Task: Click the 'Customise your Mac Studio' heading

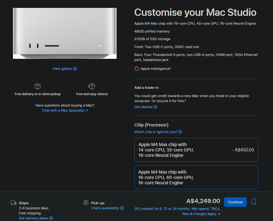Action: point(195,12)
